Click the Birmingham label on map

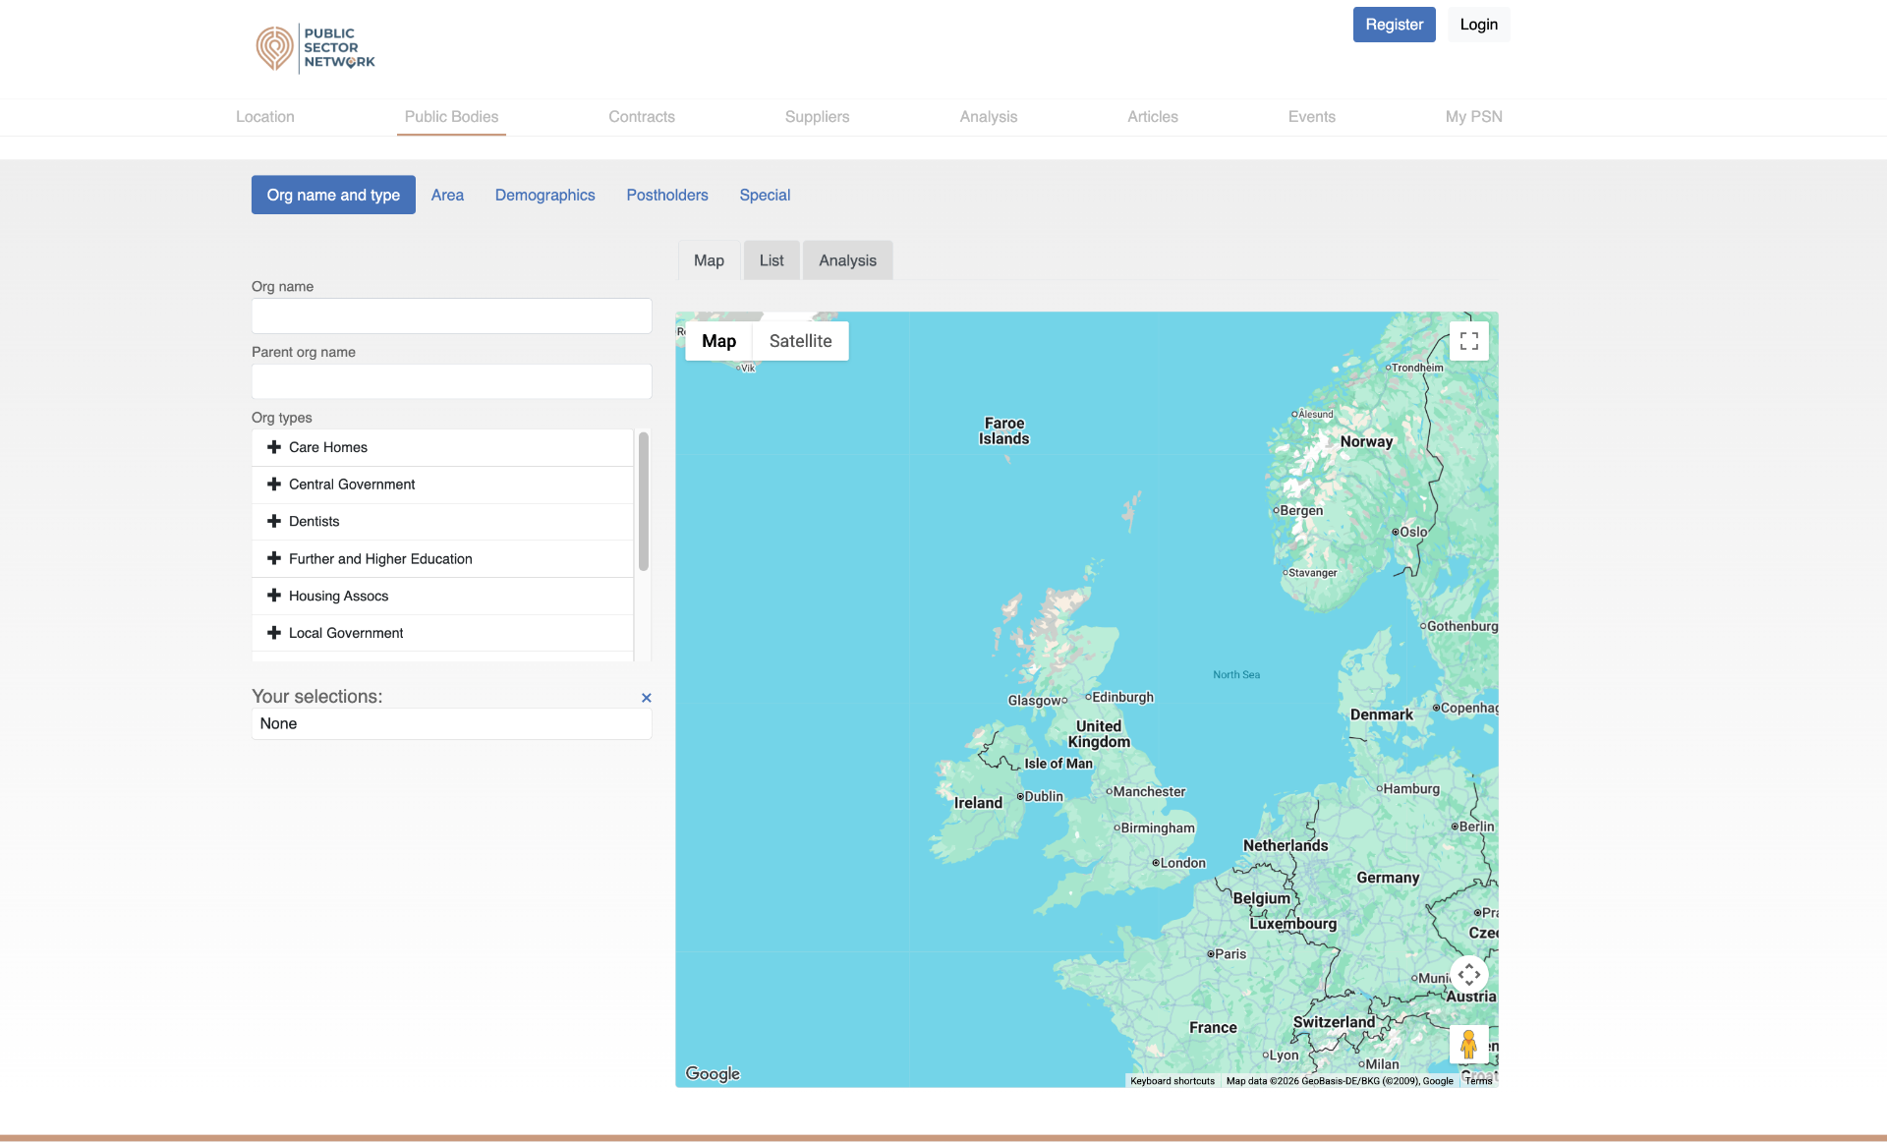pos(1158,828)
